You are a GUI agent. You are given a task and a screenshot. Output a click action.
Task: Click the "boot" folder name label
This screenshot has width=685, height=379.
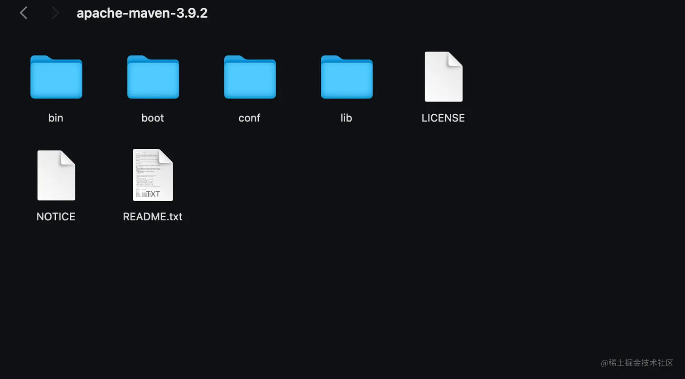[153, 118]
